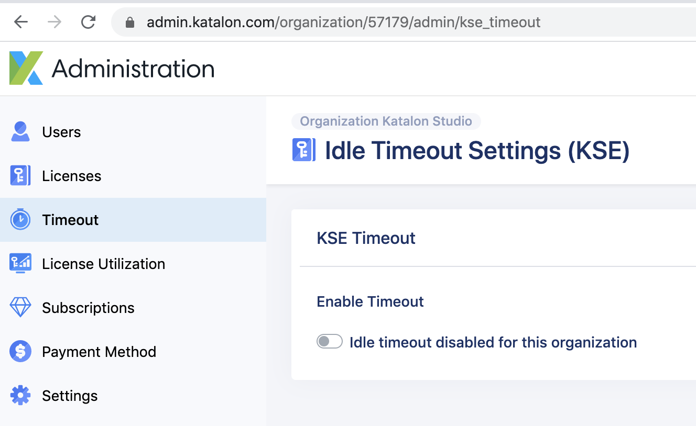Click the Organization Katalon Studio badge
The height and width of the screenshot is (426, 696).
point(386,121)
